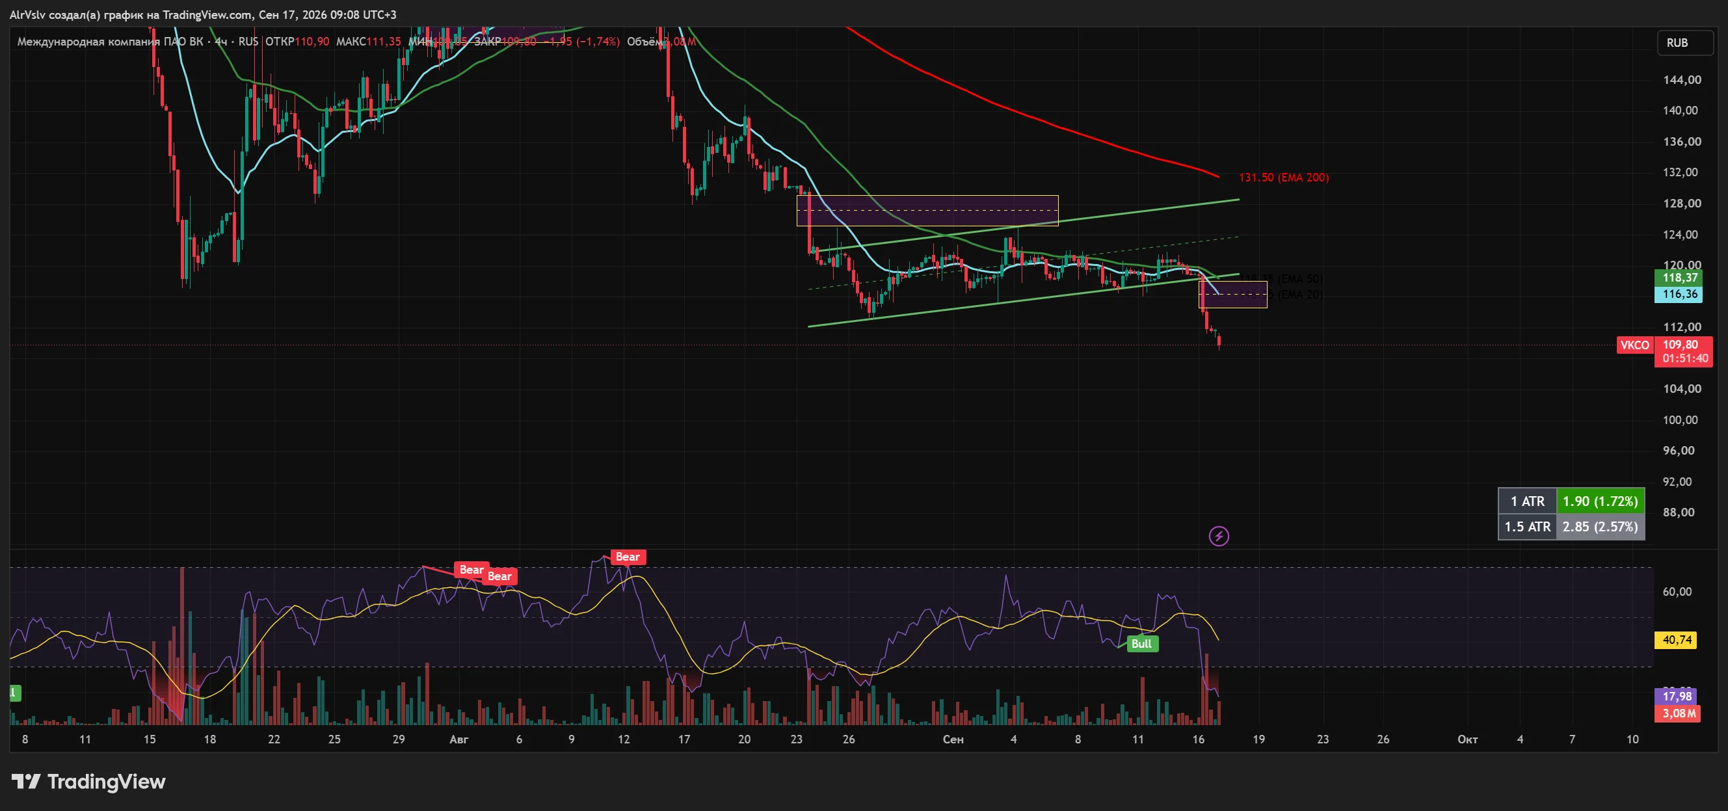Click the 60,00 RSI axis level
The width and height of the screenshot is (1728, 811).
[1677, 592]
